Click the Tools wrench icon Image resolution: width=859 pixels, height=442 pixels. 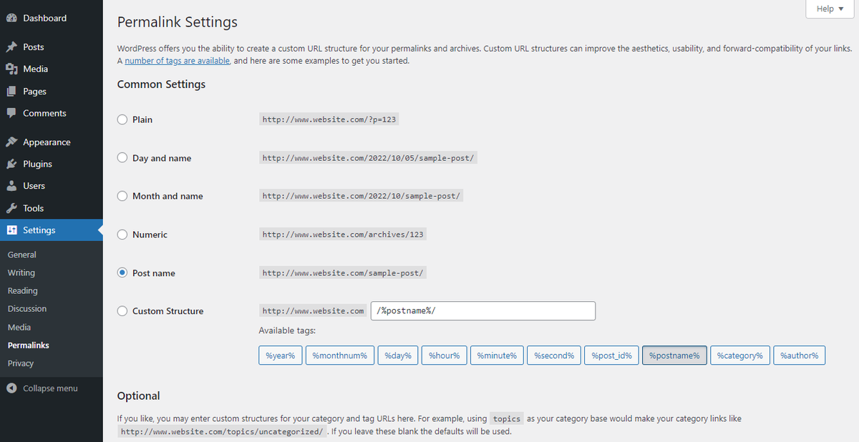(x=11, y=208)
